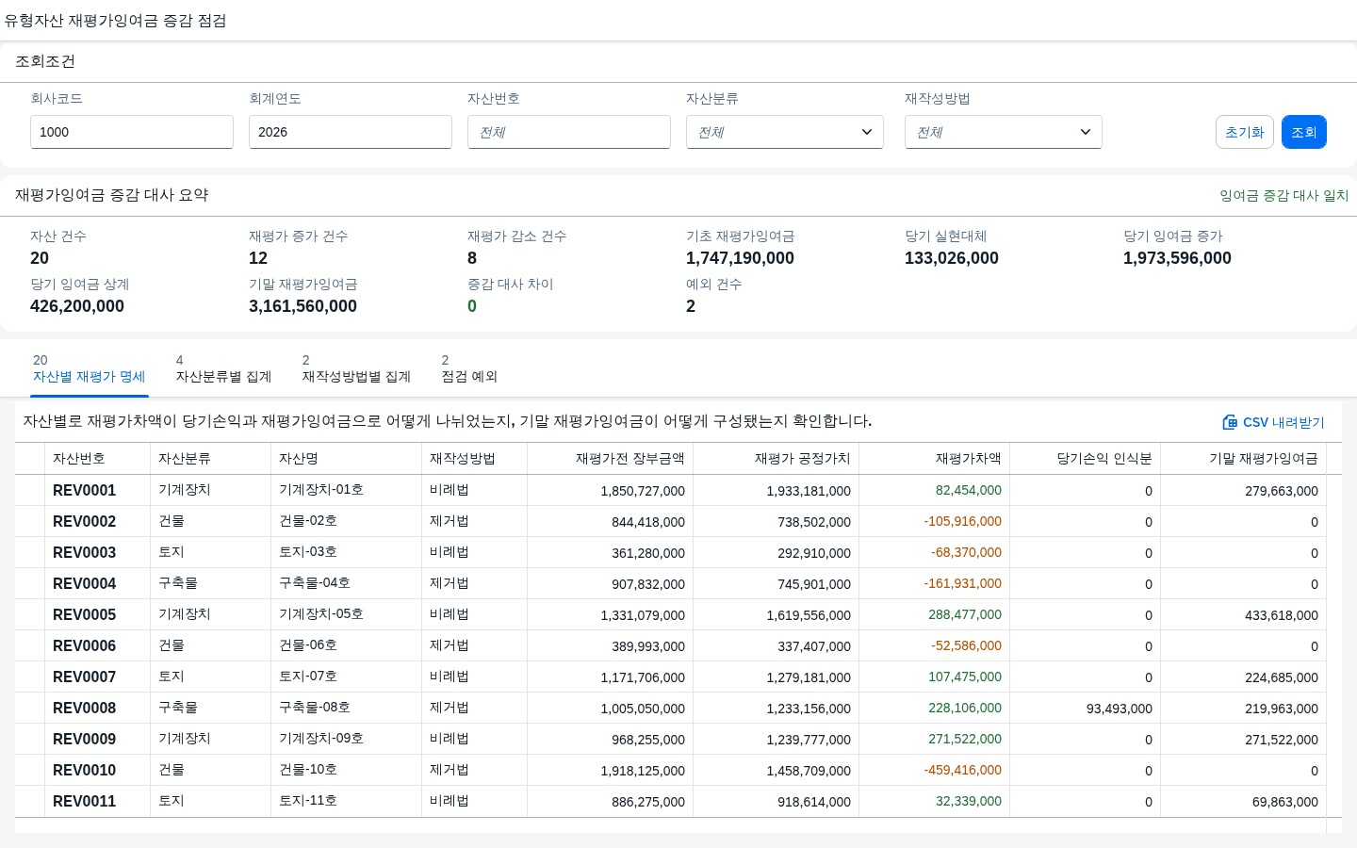Click the 재평가전 장부금액 column header
1357x848 pixels.
[x=611, y=459]
